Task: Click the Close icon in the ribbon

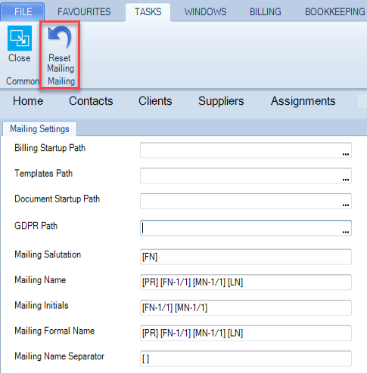Action: click(x=20, y=39)
